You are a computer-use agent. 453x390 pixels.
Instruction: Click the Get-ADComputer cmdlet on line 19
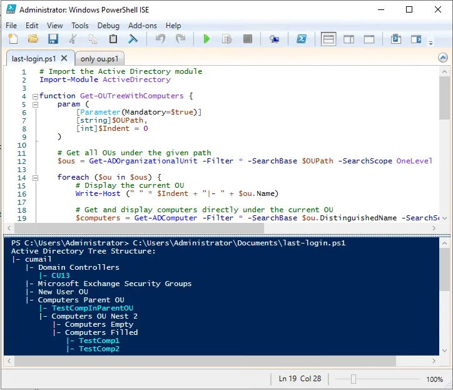(x=166, y=218)
